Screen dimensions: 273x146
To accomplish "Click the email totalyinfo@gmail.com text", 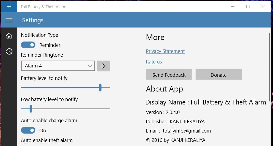I will click(187, 131).
